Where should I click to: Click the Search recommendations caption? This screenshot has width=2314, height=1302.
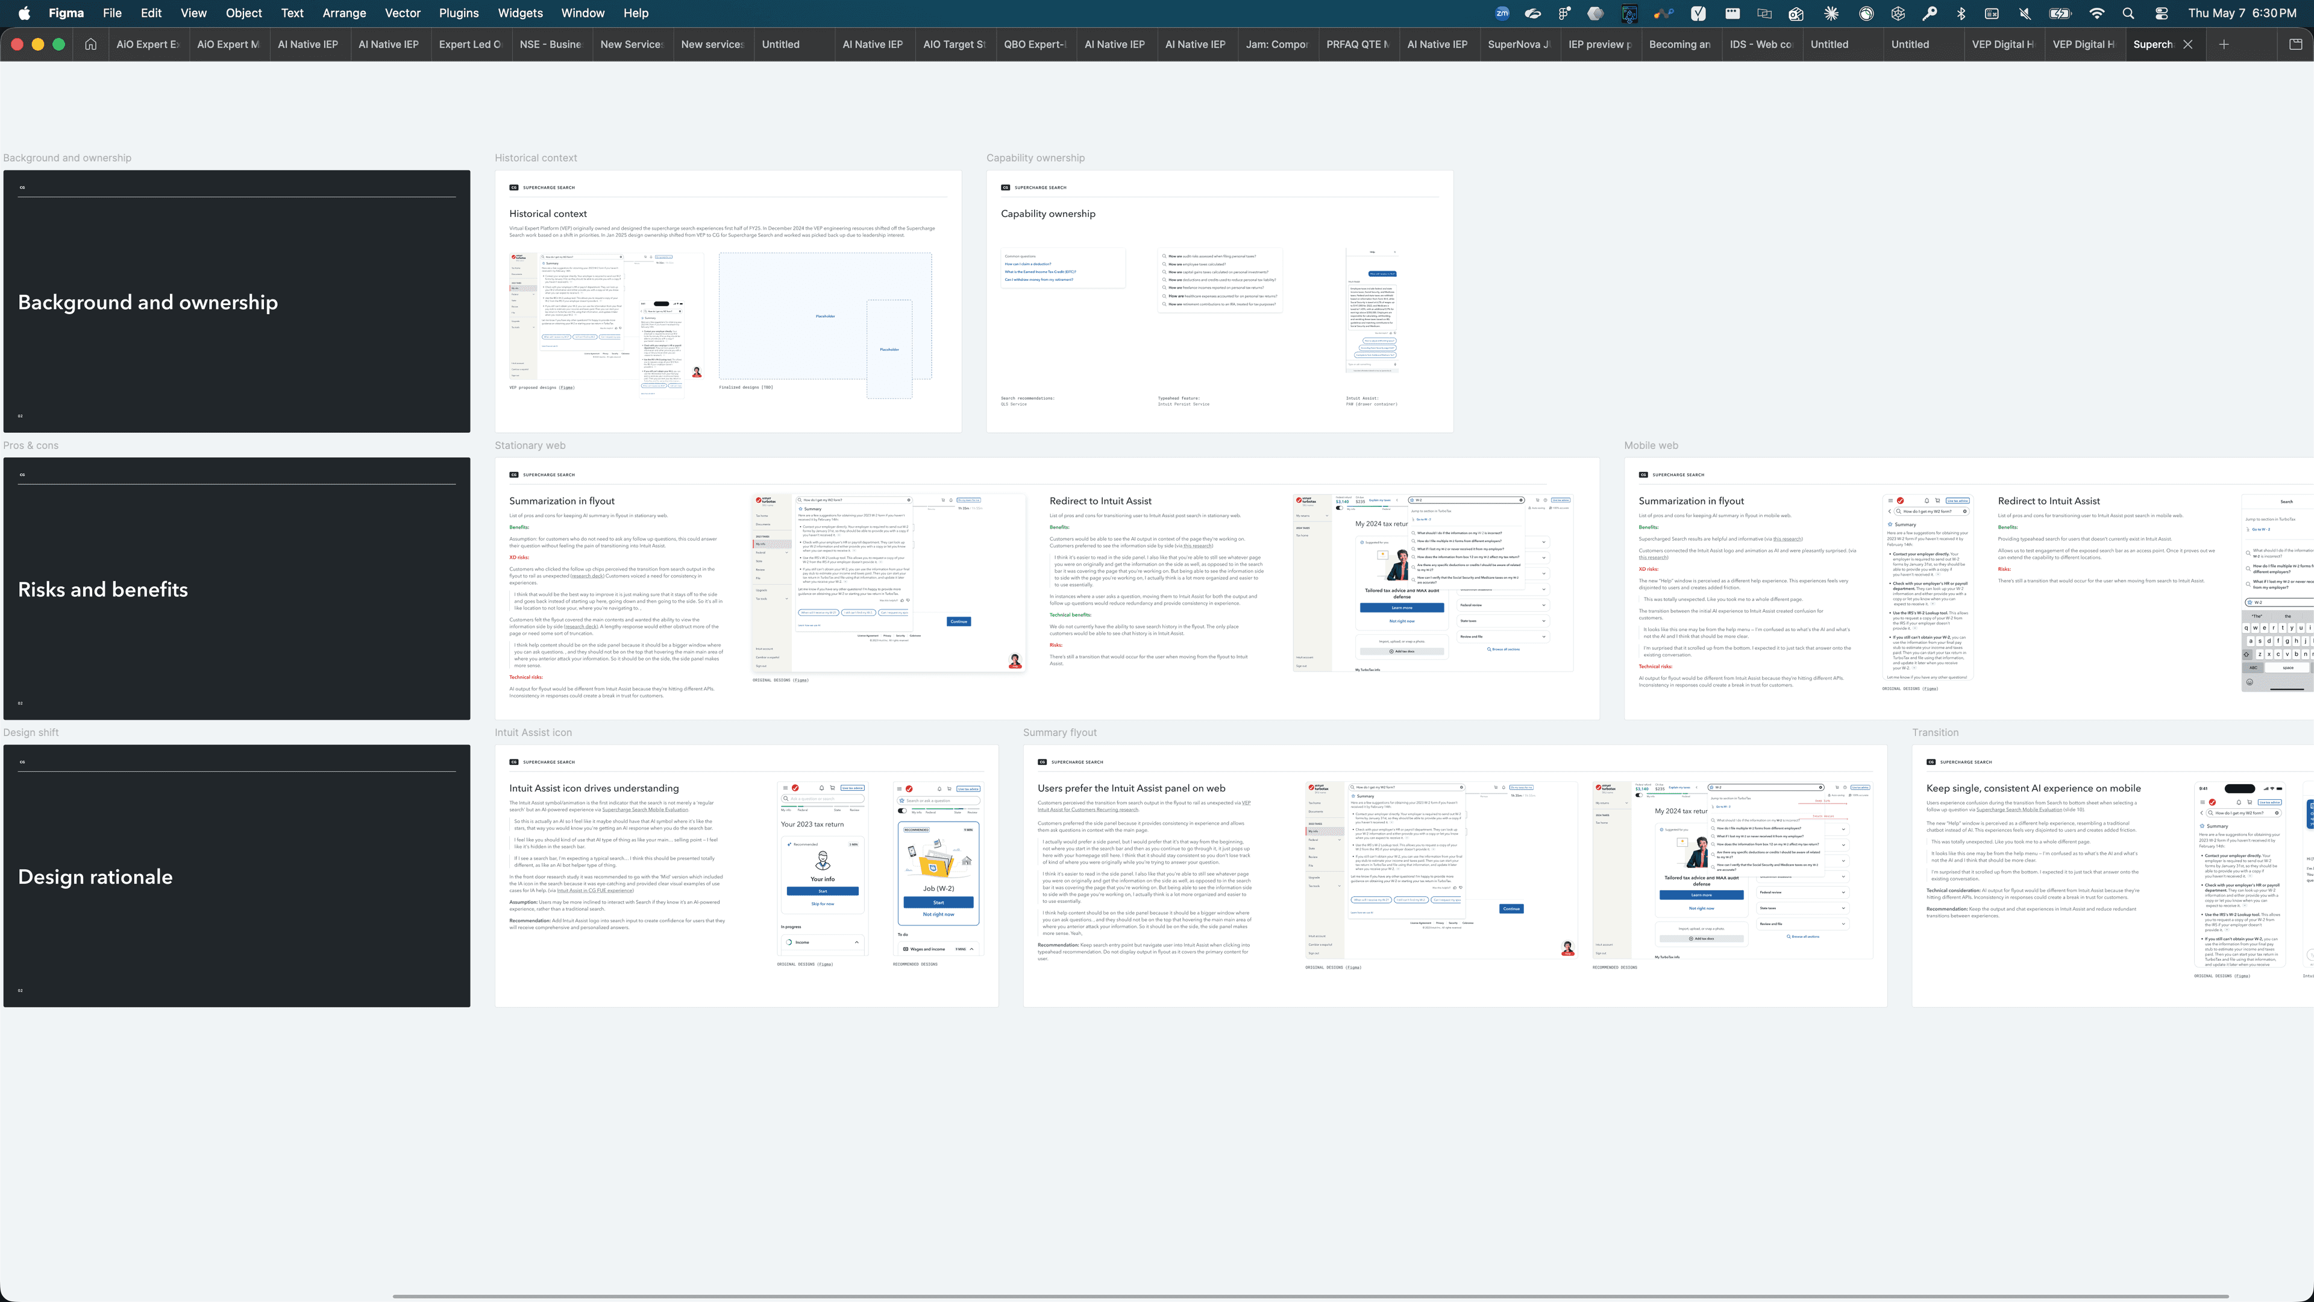[1027, 398]
